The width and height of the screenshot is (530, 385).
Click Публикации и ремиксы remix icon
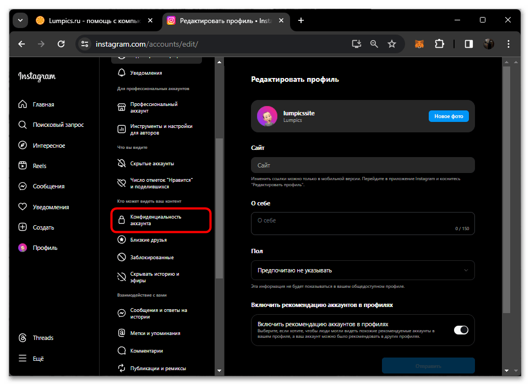pyautogui.click(x=121, y=368)
